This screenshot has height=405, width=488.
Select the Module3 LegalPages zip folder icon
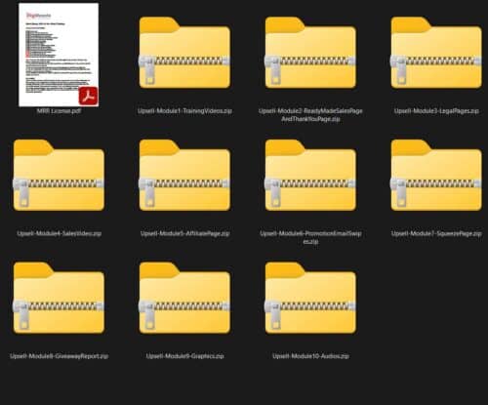coord(436,53)
